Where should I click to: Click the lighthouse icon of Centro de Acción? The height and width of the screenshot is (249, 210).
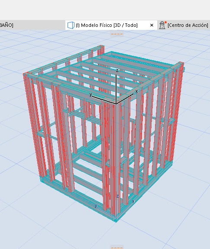coord(162,25)
